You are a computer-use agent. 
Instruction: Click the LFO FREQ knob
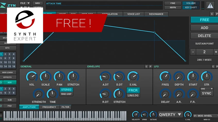(x=165, y=77)
